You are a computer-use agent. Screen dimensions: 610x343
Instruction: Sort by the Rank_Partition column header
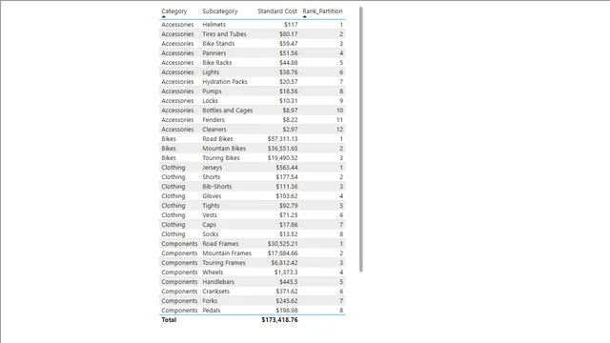click(x=322, y=11)
